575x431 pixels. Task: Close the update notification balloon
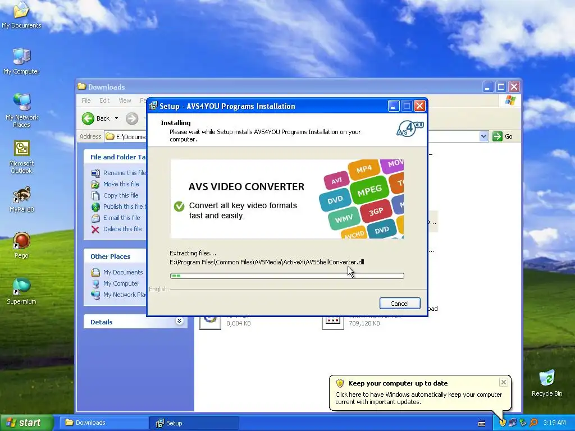click(504, 382)
